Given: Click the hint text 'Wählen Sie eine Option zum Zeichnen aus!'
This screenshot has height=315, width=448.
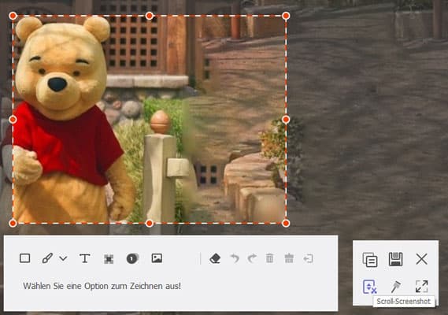Looking at the screenshot, I should tap(102, 286).
